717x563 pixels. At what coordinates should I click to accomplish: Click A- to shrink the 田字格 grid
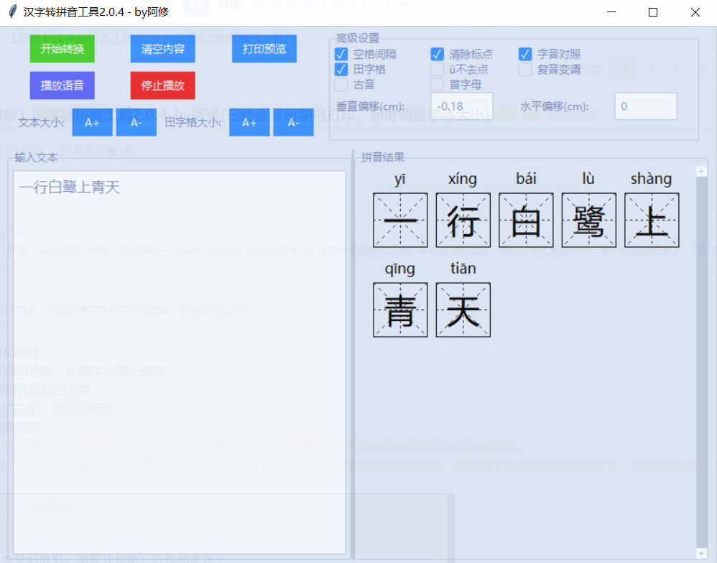pyautogui.click(x=293, y=122)
